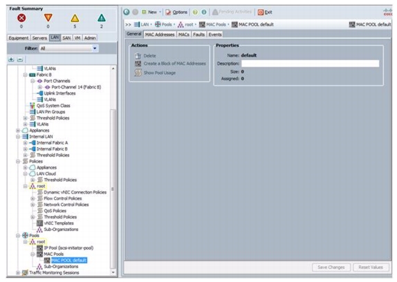
Task: Click Create a Block of MAC Addresses
Action: coord(170,64)
